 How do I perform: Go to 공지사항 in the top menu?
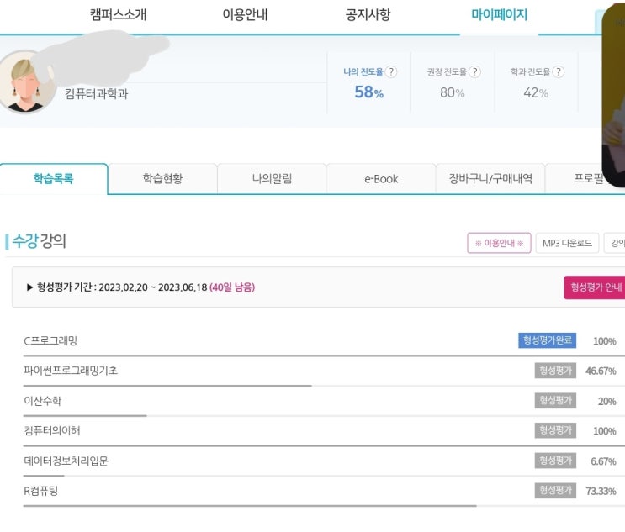point(368,15)
